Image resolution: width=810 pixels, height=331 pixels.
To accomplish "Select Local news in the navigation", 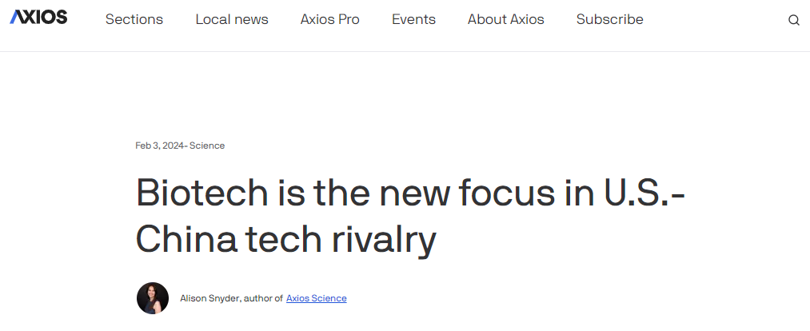I will point(232,20).
